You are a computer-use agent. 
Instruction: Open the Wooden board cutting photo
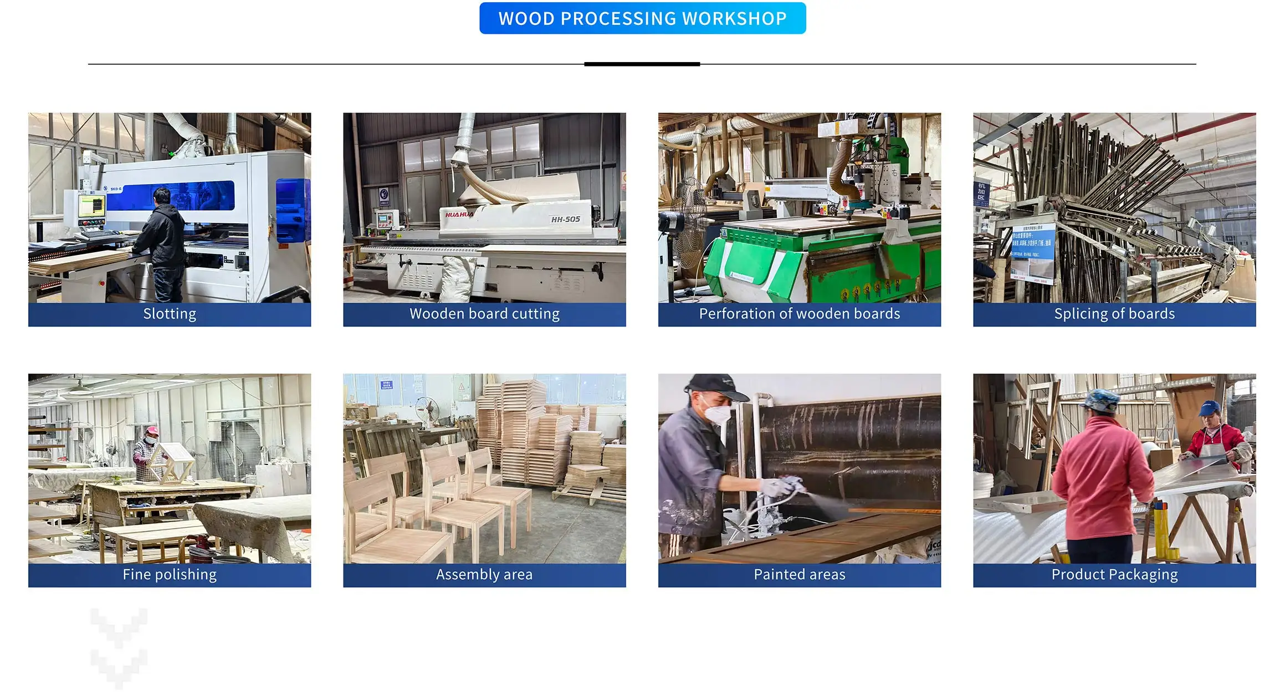(x=484, y=208)
